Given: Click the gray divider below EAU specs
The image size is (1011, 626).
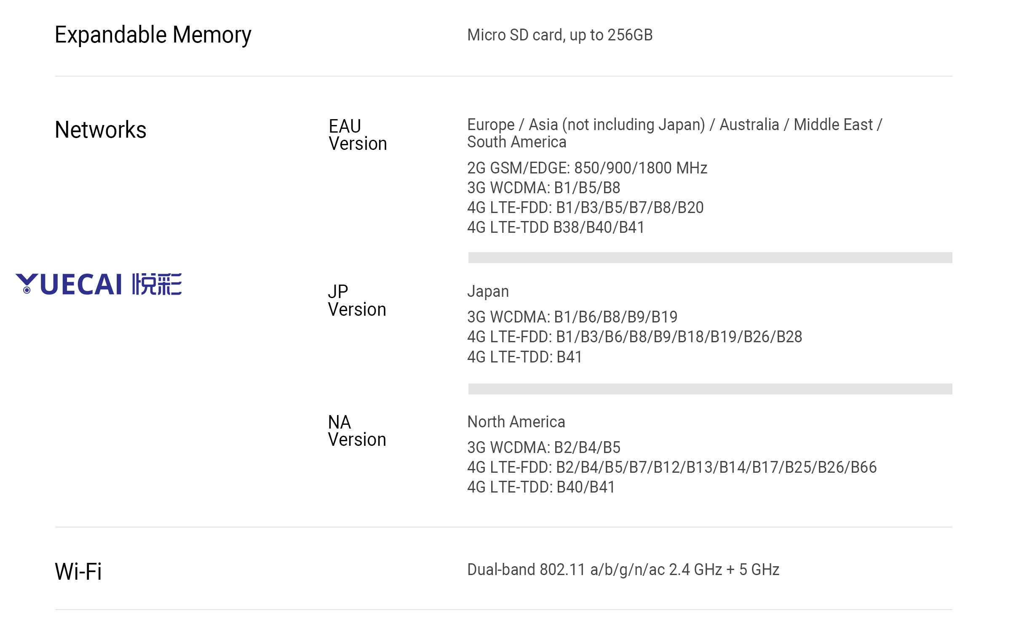Looking at the screenshot, I should coord(710,258).
